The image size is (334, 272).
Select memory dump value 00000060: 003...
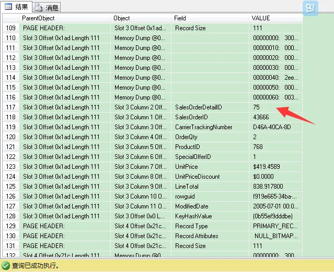point(275,97)
